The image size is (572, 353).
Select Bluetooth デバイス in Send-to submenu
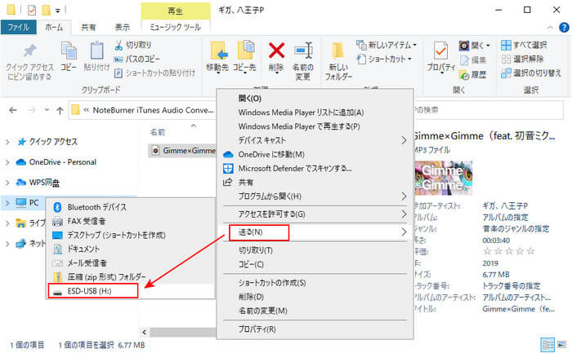pos(132,207)
